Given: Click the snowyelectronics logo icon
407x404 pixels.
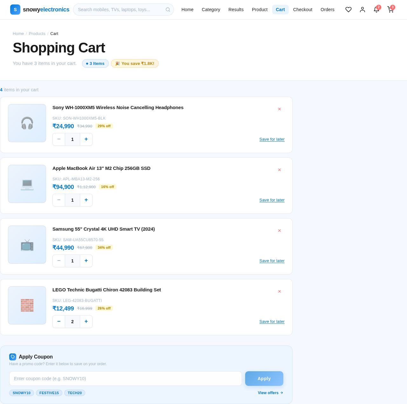Looking at the screenshot, I should 15,10.
